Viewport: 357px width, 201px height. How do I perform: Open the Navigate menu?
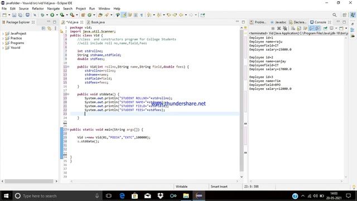54,9
